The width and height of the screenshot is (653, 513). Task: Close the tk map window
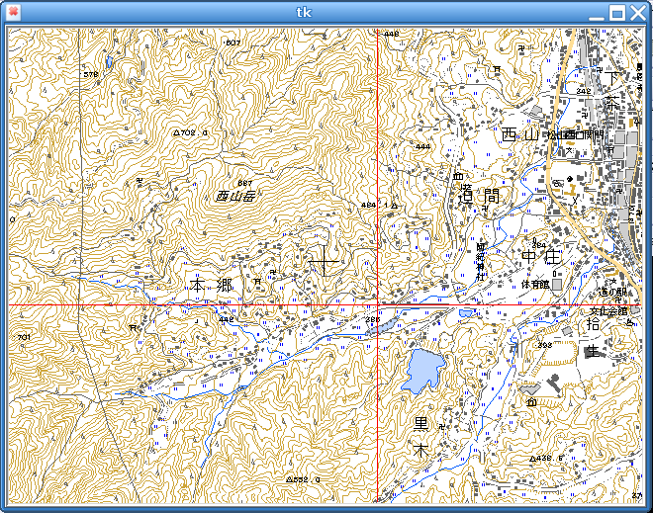tap(638, 13)
